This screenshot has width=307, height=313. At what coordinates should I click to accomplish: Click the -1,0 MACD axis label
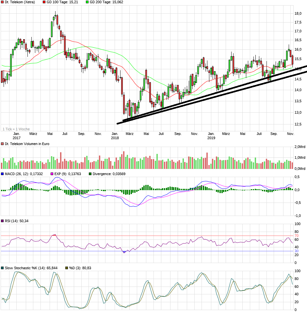[298, 216]
